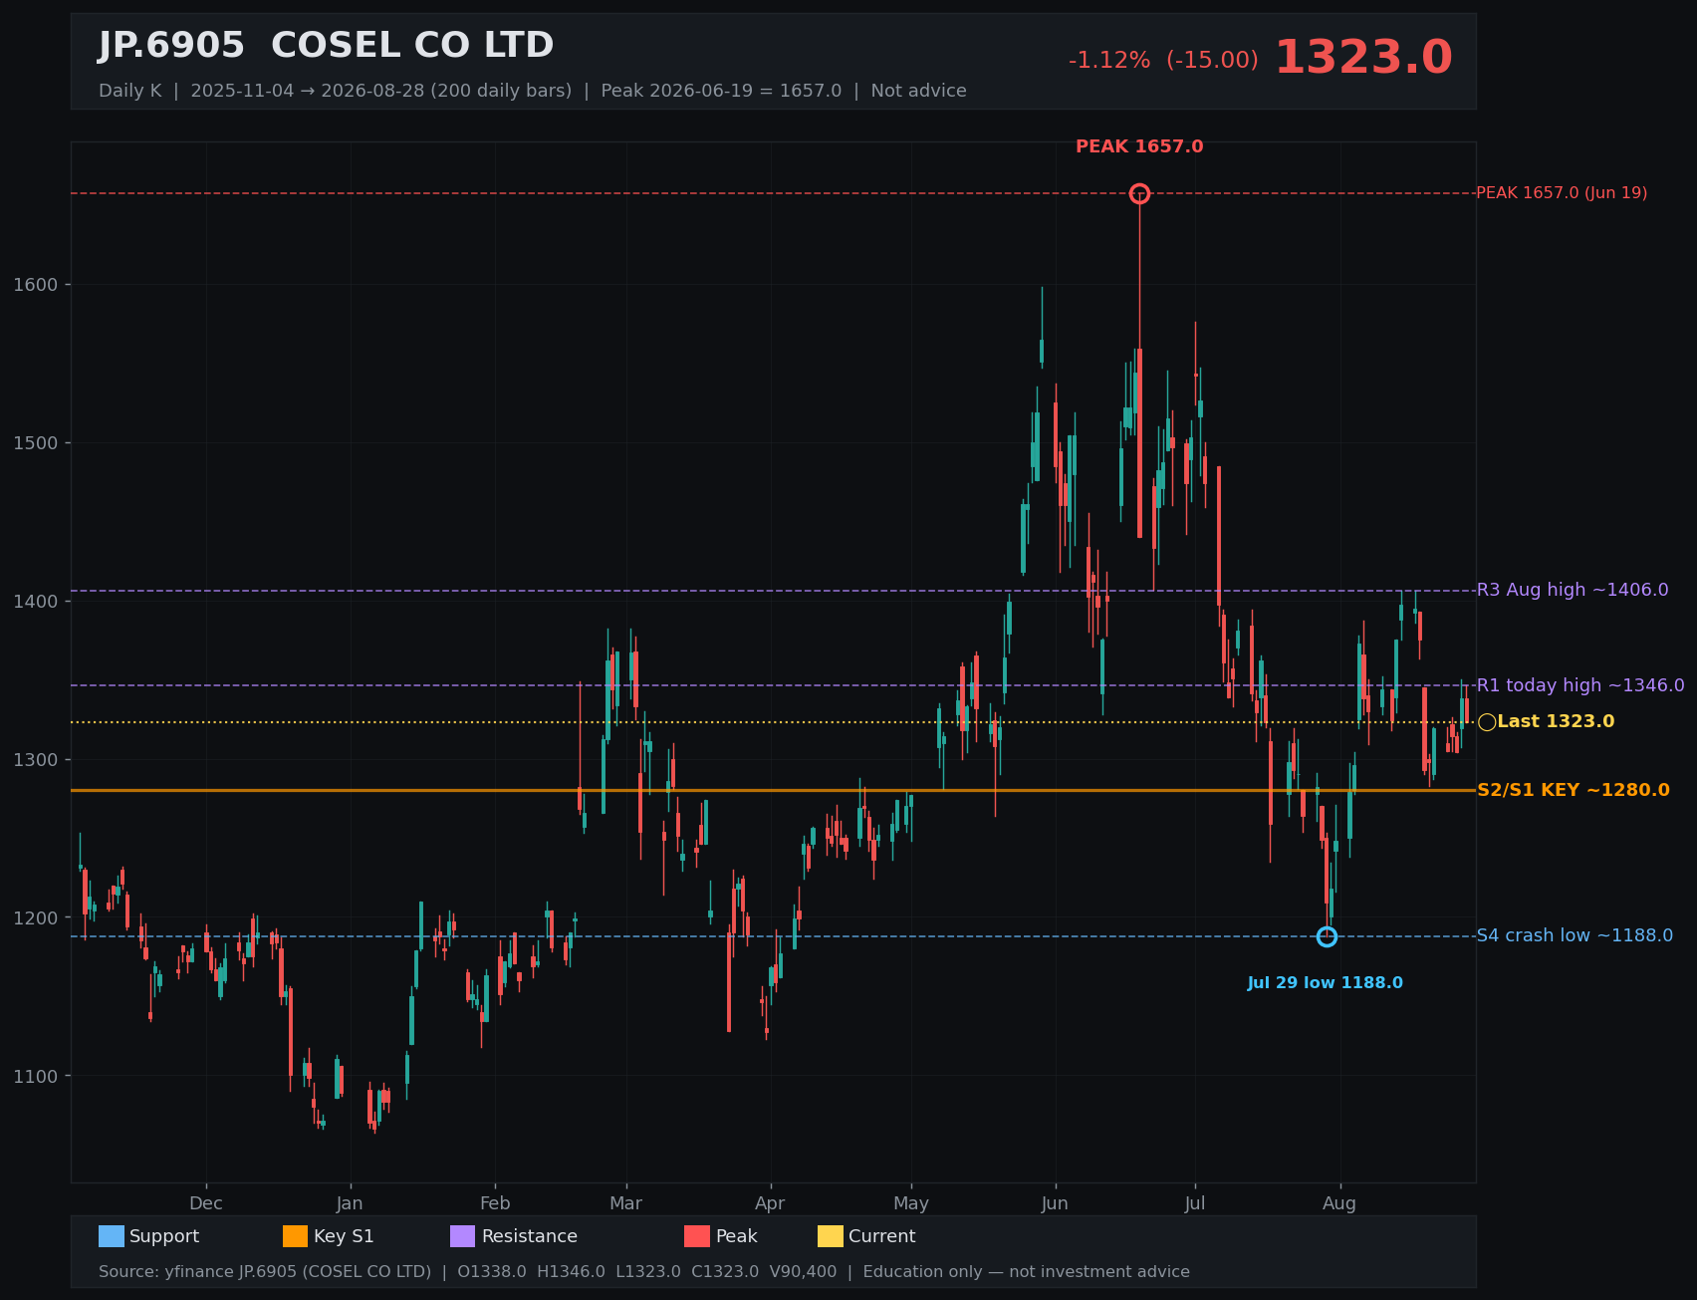Click the orange Key S1 legend swatch
This screenshot has height=1300, width=1697.
pyautogui.click(x=296, y=1236)
